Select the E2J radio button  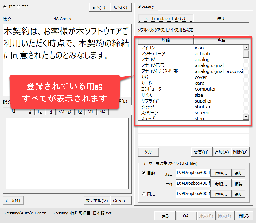(18, 7)
